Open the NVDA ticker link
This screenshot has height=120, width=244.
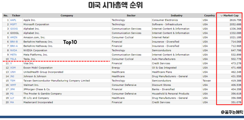tap(14, 50)
